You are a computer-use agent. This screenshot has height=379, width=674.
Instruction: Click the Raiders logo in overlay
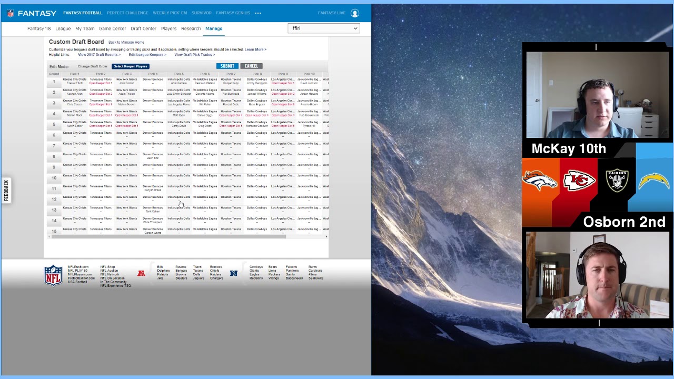click(617, 181)
